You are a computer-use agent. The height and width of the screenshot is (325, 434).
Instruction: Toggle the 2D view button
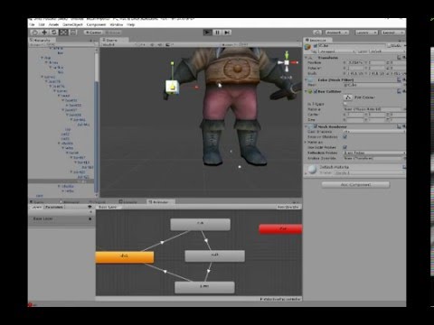142,44
